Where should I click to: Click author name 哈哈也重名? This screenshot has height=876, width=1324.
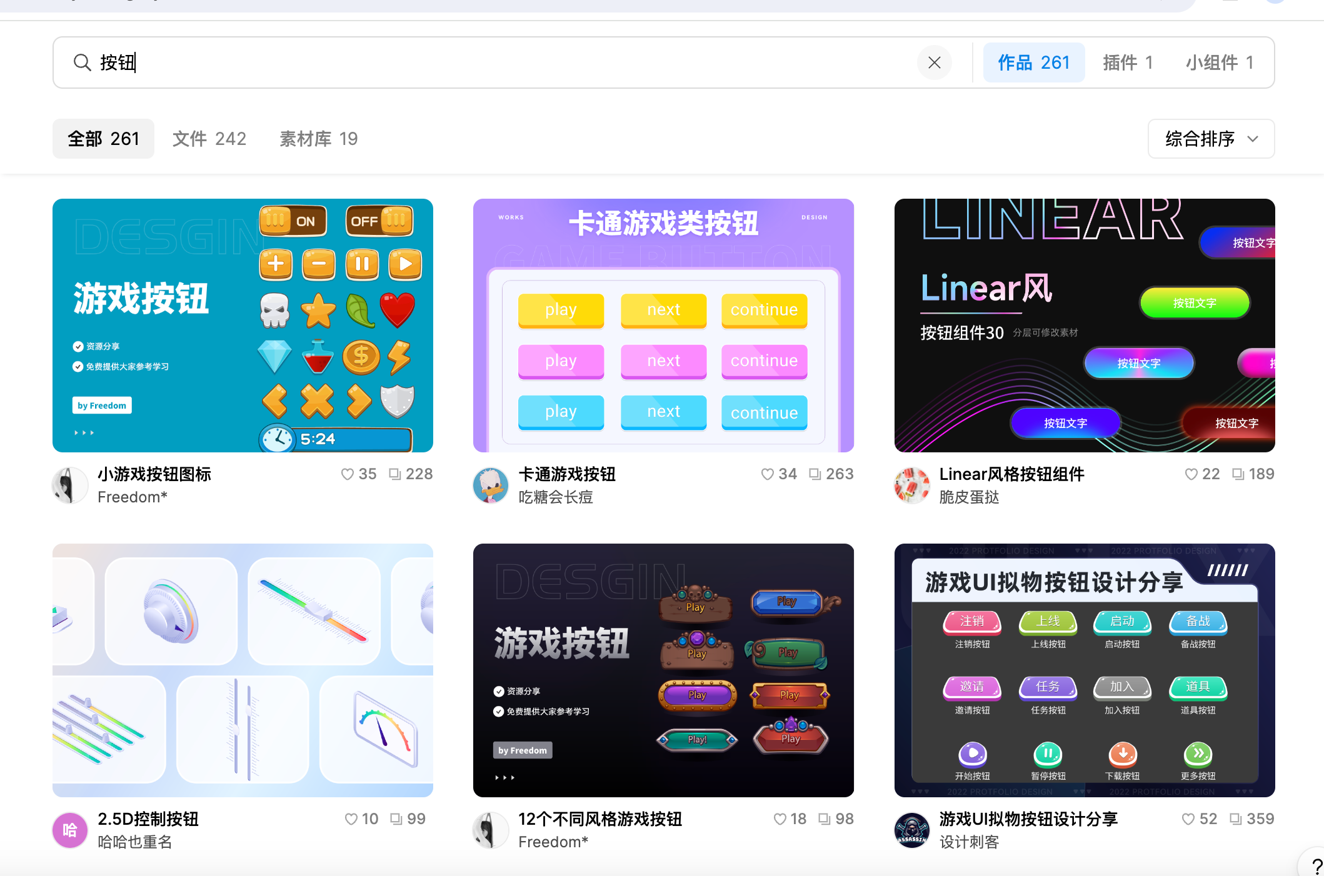click(135, 842)
